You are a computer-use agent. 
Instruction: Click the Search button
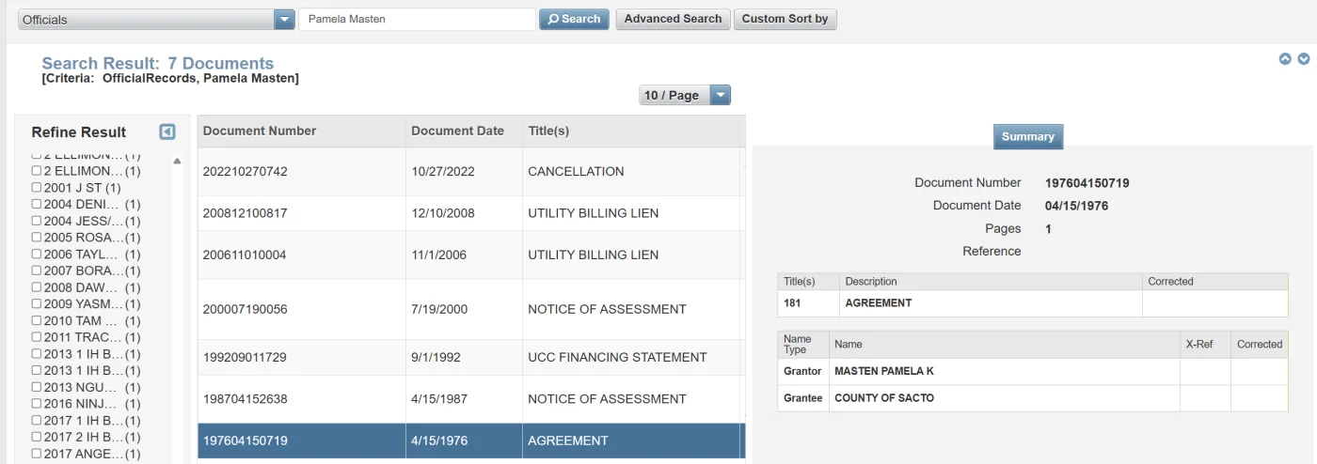pyautogui.click(x=574, y=19)
